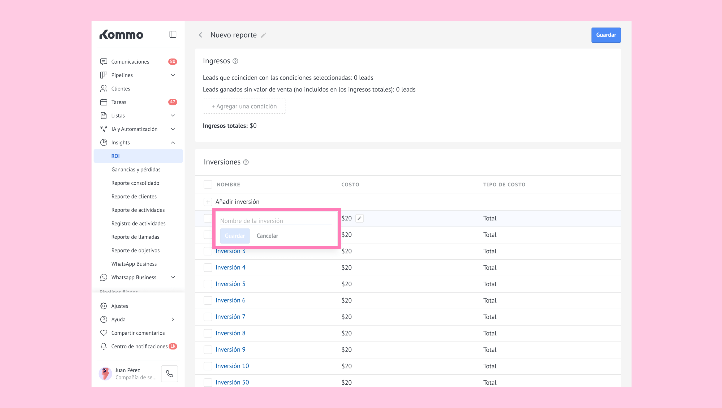Screen dimensions: 722x408
Task: Click the blue Guardar button top right
Action: (x=606, y=35)
